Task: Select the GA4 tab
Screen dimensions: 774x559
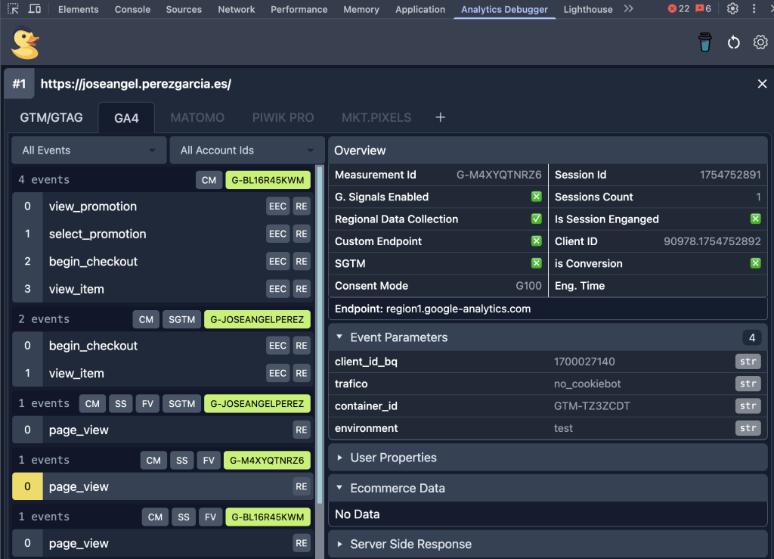Action: click(126, 118)
